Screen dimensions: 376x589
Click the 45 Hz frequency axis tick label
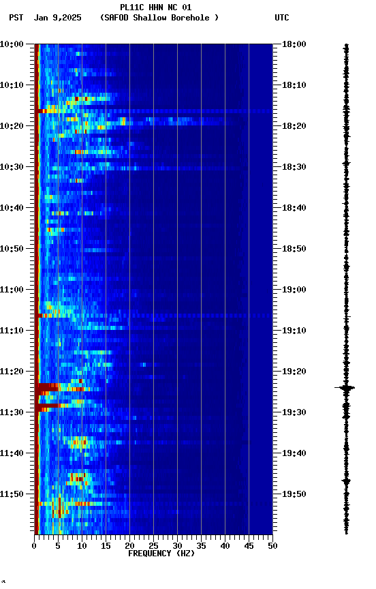(x=249, y=546)
